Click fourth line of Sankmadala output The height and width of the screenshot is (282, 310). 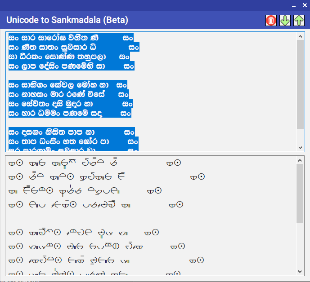(x=96, y=205)
